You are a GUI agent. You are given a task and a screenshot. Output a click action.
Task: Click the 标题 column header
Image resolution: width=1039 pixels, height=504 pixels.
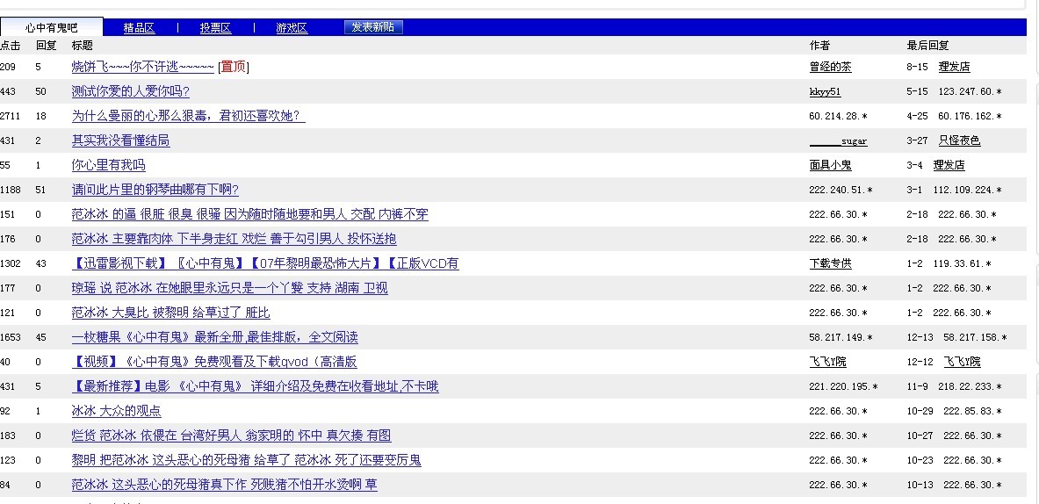point(83,45)
